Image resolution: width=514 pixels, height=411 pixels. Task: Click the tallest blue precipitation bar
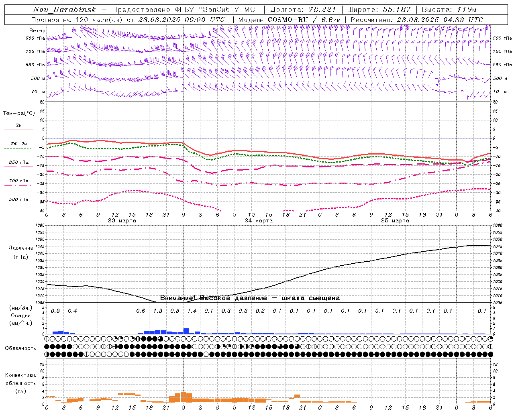186,331
